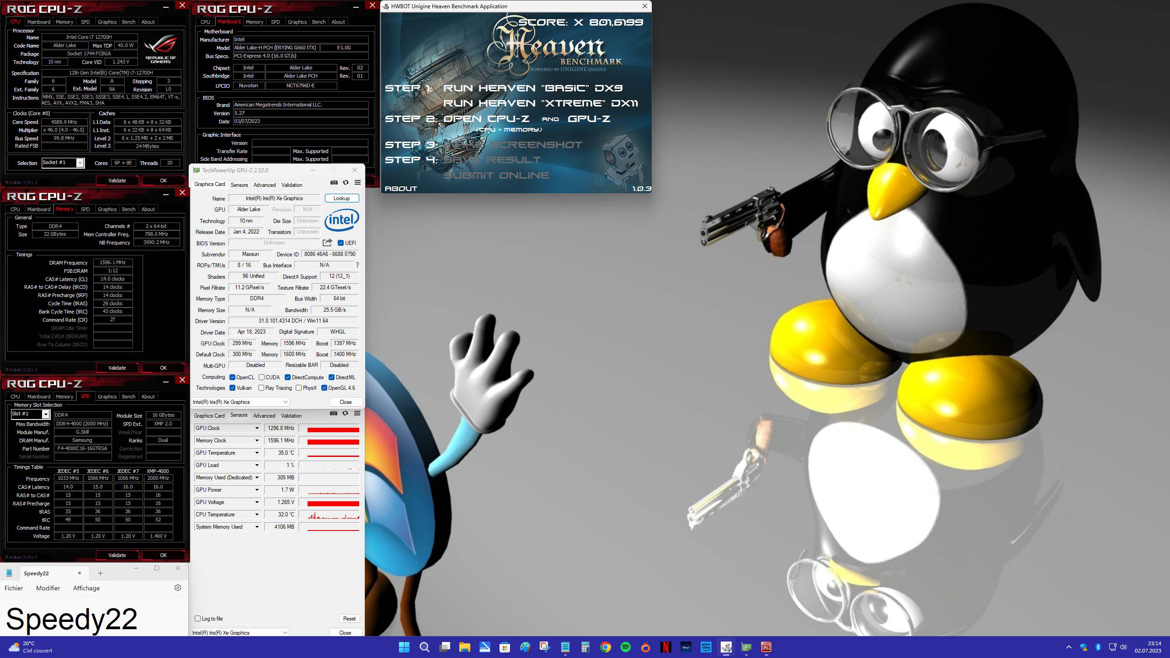This screenshot has width=1170, height=658.
Task: Click the Bluetooth tray icon
Action: (1098, 647)
